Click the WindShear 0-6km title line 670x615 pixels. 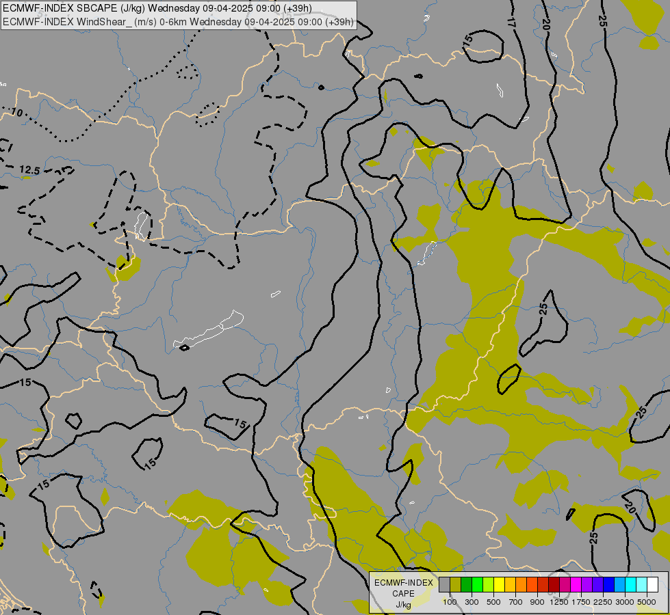click(178, 22)
